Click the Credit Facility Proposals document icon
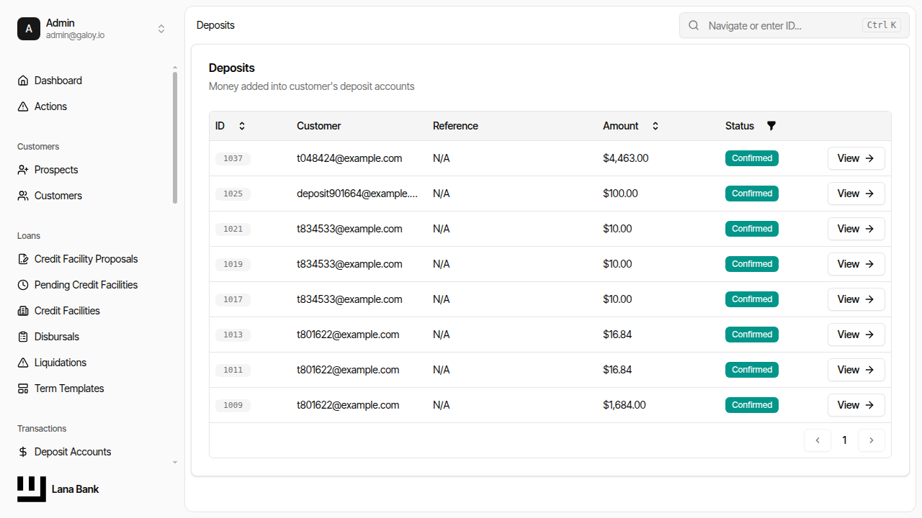Image resolution: width=922 pixels, height=518 pixels. (23, 259)
